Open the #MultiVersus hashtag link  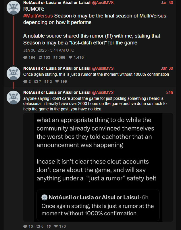coord(38,15)
